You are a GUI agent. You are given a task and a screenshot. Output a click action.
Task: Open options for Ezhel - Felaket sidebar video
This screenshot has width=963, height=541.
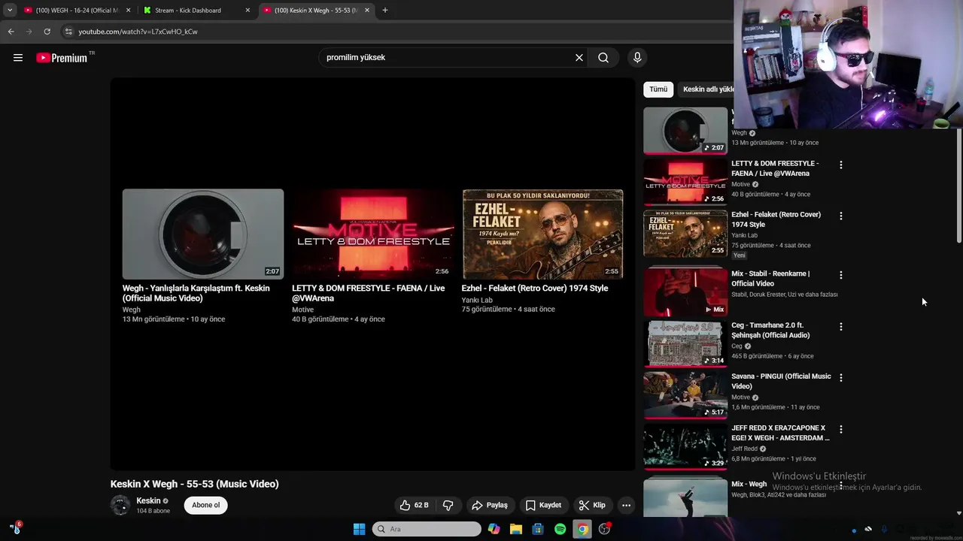click(841, 216)
